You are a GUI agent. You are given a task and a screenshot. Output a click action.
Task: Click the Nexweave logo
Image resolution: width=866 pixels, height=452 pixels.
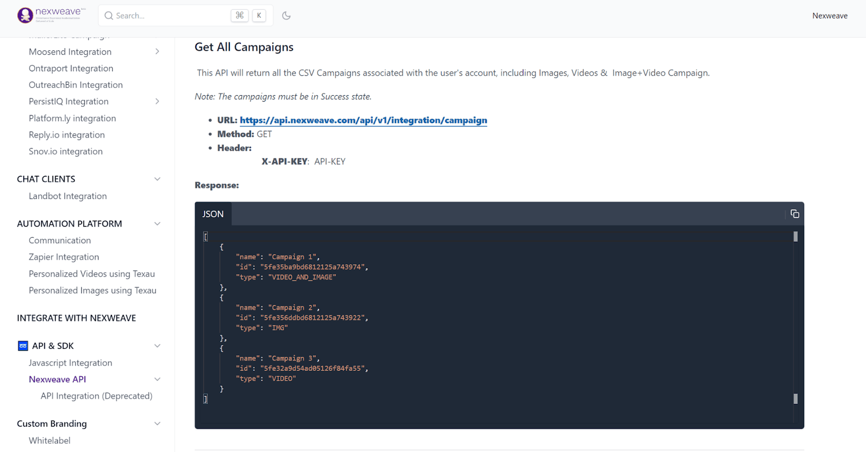pyautogui.click(x=51, y=15)
